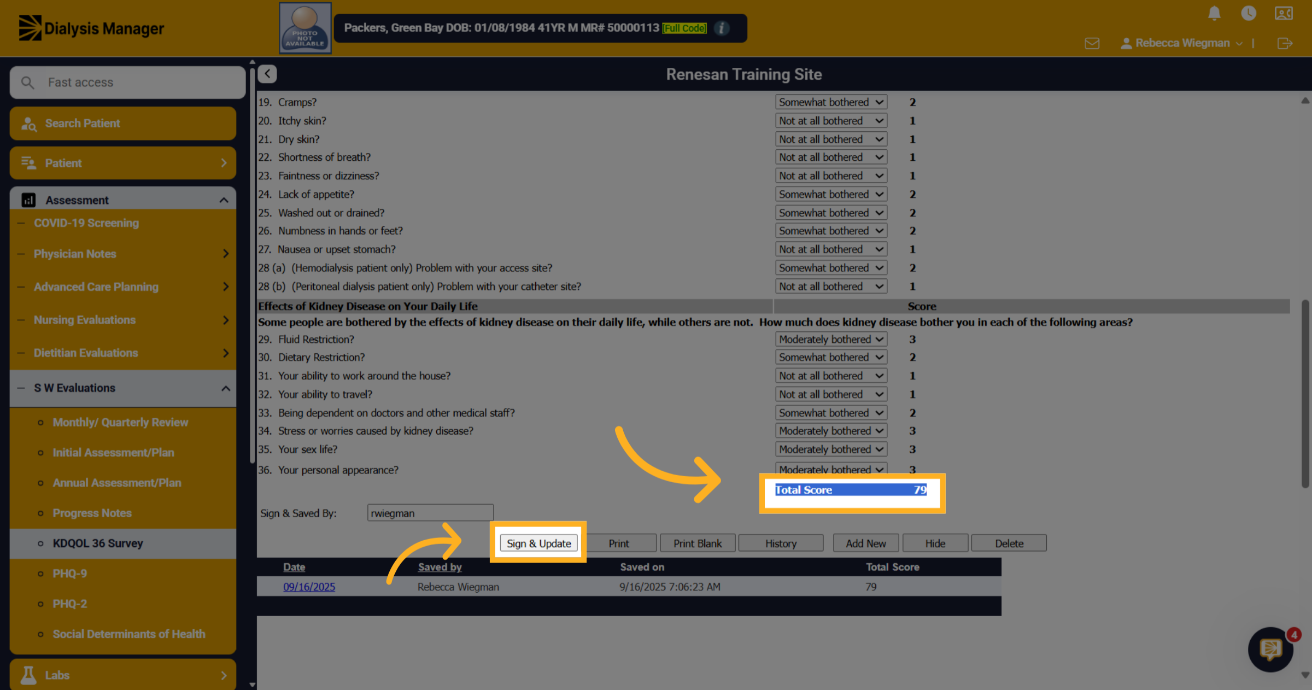Open the 09/16/2025 survey link
The width and height of the screenshot is (1312, 690).
(309, 587)
